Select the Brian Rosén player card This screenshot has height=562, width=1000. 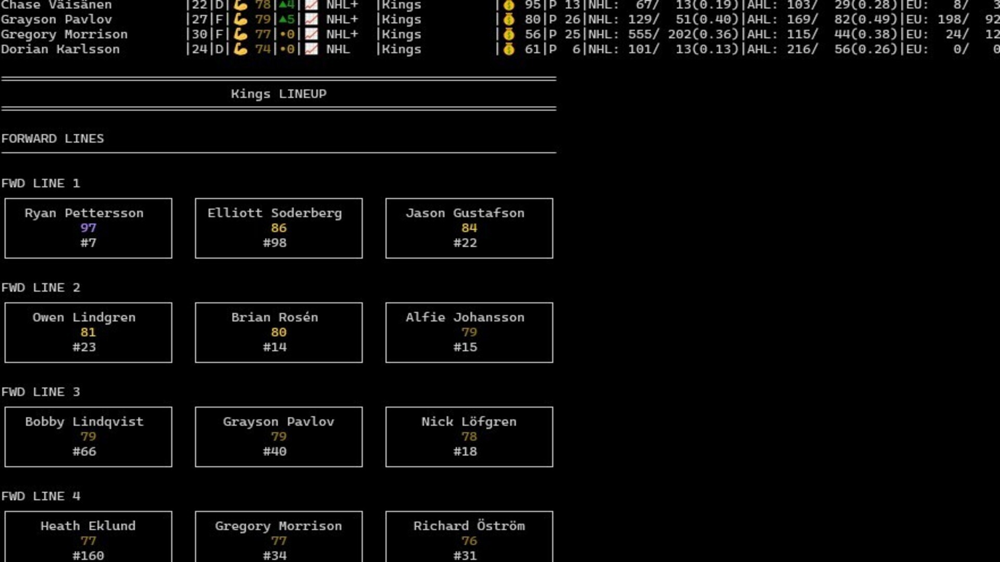click(279, 333)
